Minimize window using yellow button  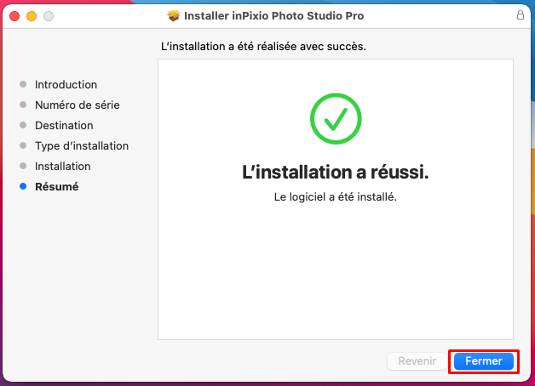click(x=32, y=16)
